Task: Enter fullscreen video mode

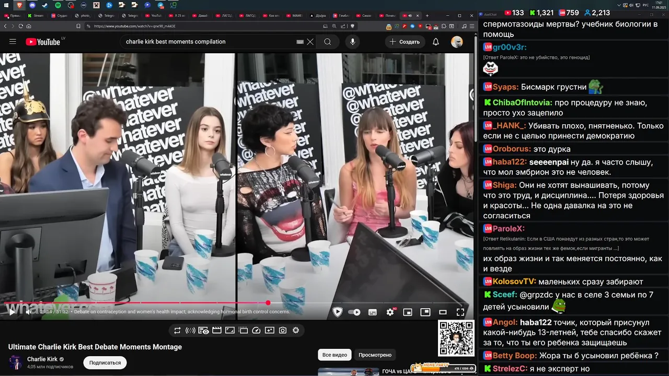Action: pyautogui.click(x=460, y=312)
